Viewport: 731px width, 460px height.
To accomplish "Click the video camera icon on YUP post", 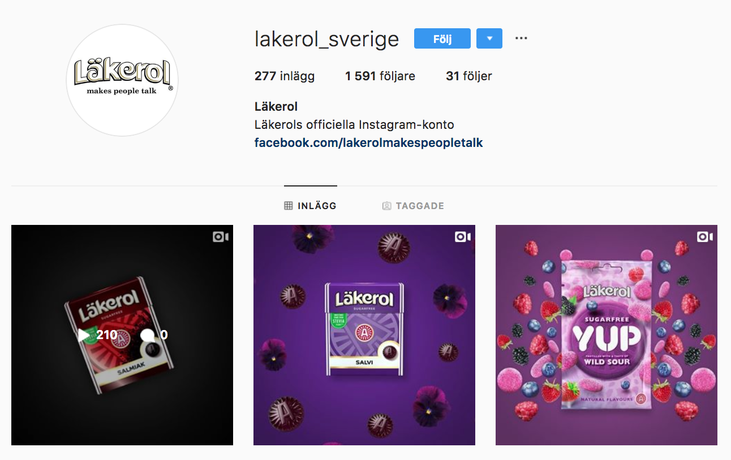I will 704,237.
